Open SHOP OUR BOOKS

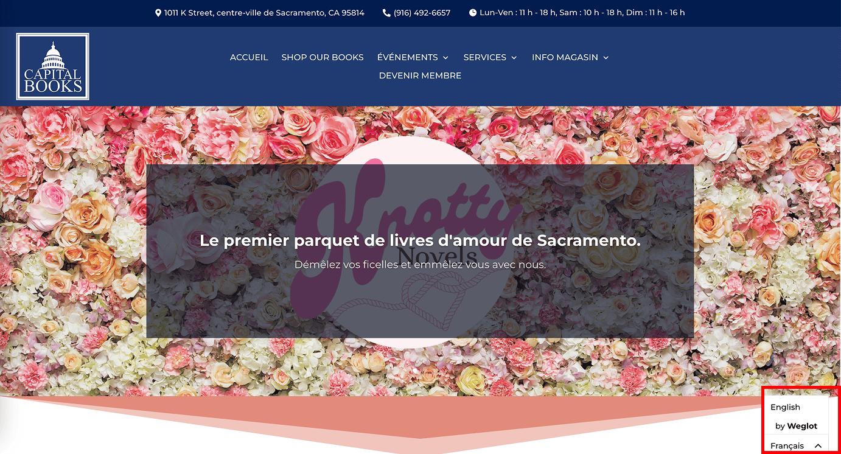click(323, 57)
